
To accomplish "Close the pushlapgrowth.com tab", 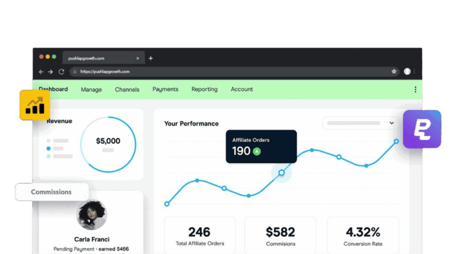I will click(138, 58).
